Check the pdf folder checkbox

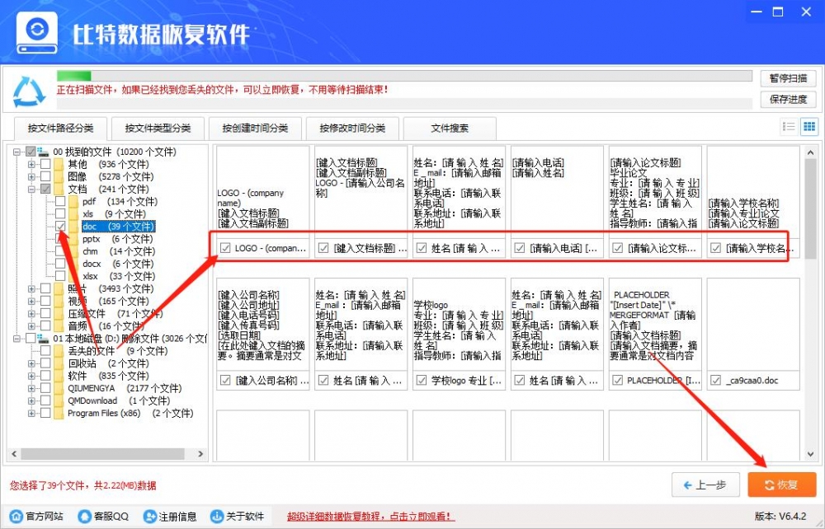coord(60,202)
